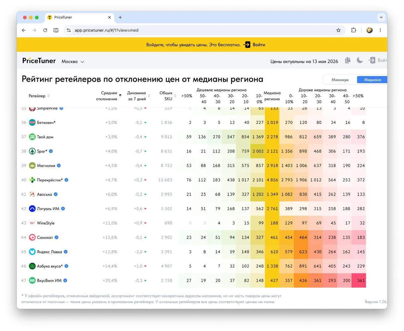Click the verified badge next to Spar
Screen dimensions: 404x331
51,151
